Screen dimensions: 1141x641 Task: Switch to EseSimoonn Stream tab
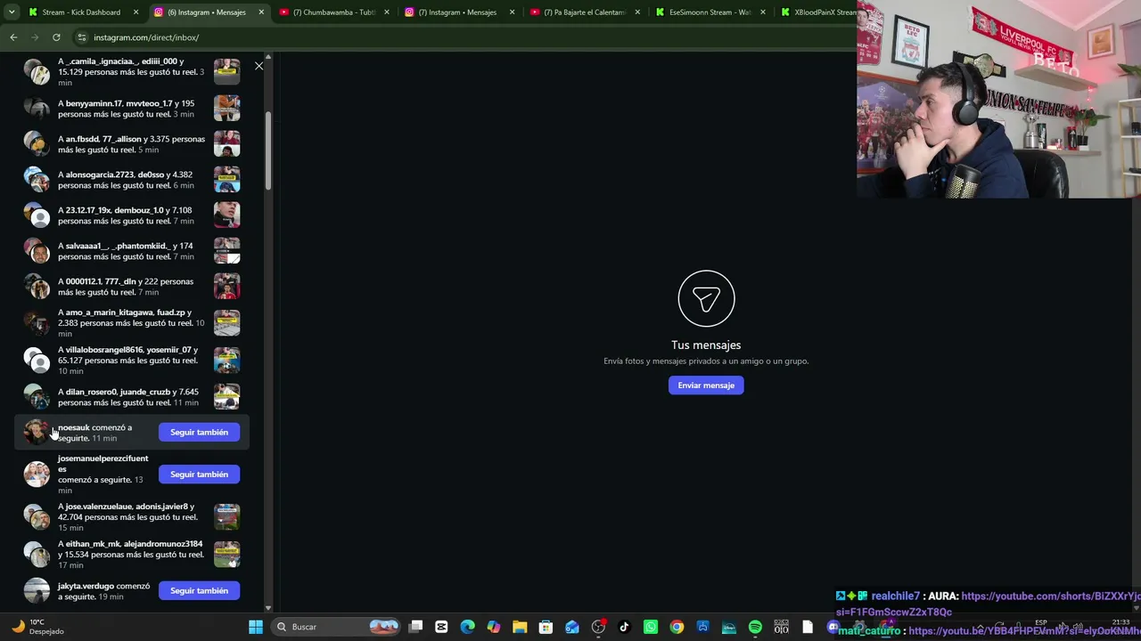(x=710, y=12)
